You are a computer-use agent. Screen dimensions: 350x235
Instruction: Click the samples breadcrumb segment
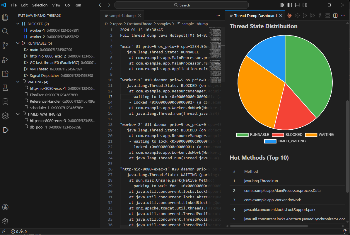pos(164,24)
